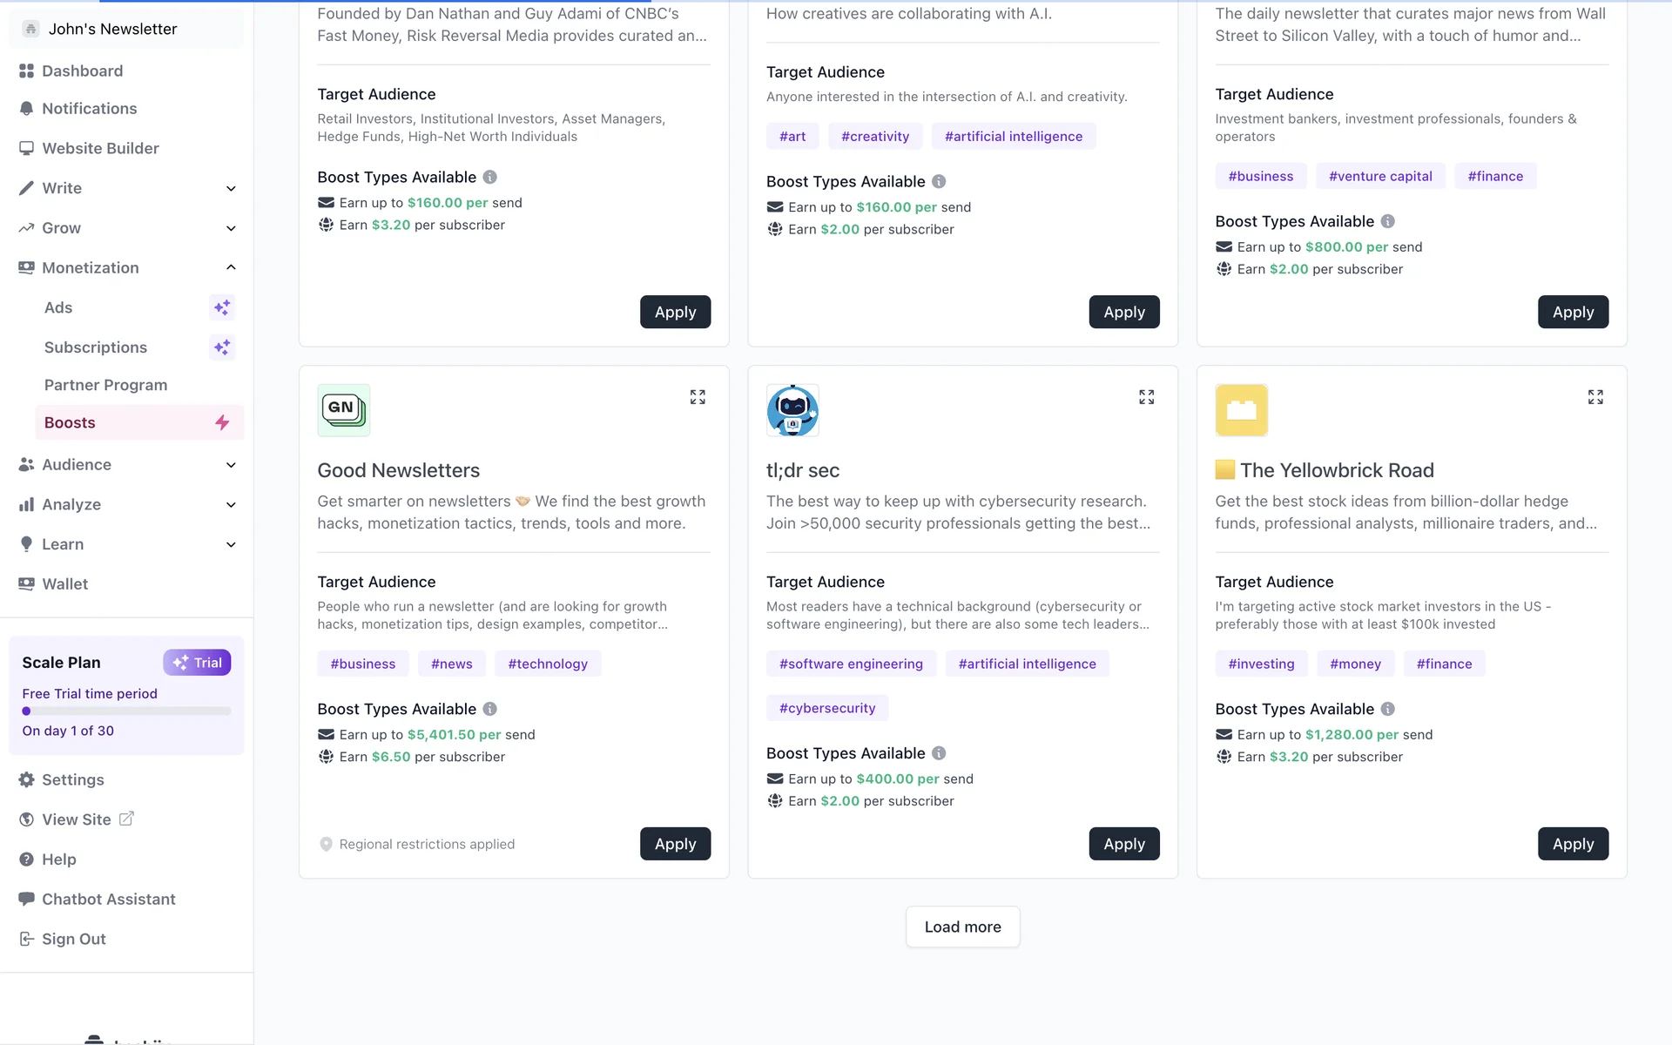Open Wallet from the sidebar
The width and height of the screenshot is (1672, 1045).
(64, 584)
